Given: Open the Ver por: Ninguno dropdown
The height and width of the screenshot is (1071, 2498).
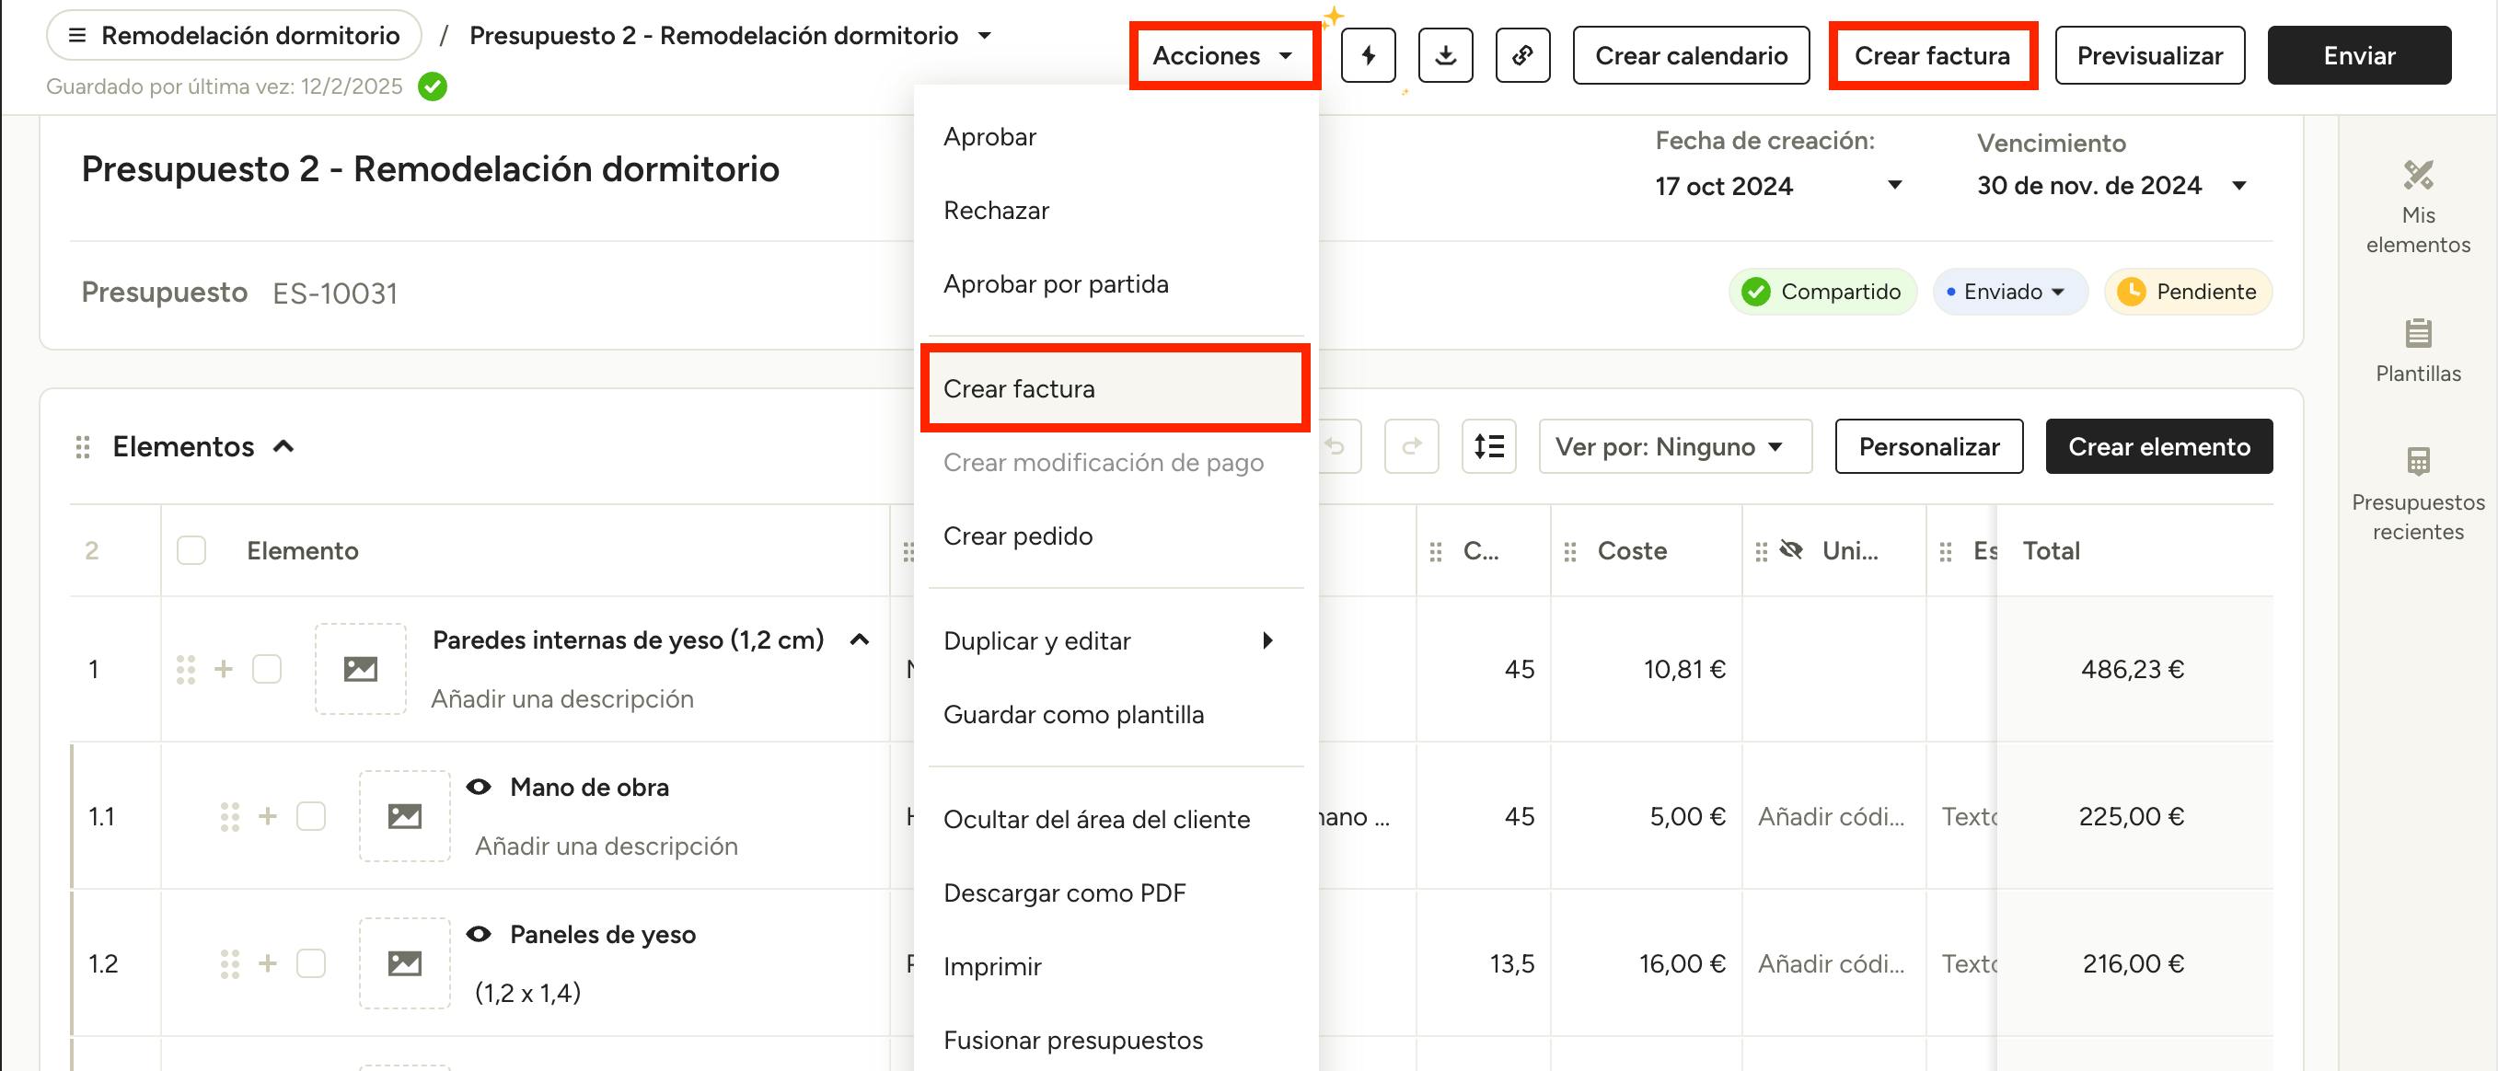Looking at the screenshot, I should (1673, 446).
